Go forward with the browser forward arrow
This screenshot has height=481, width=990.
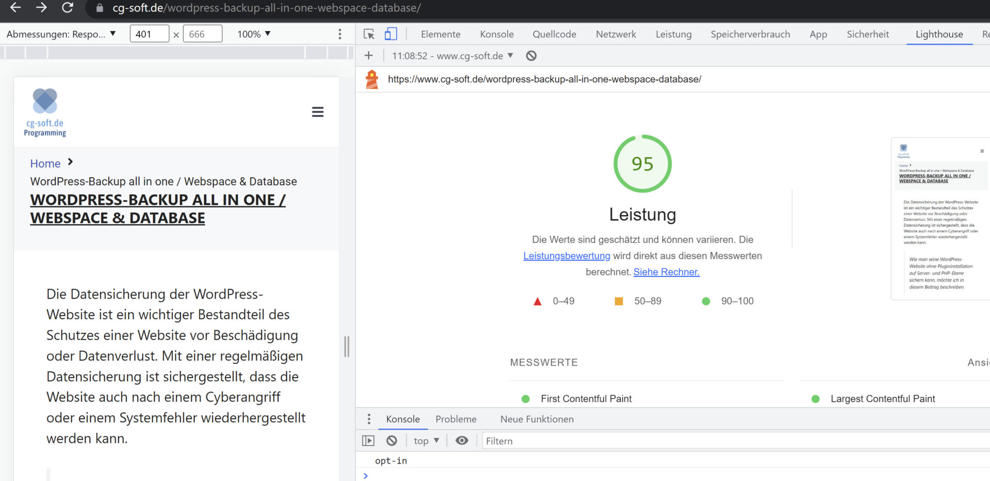click(42, 8)
